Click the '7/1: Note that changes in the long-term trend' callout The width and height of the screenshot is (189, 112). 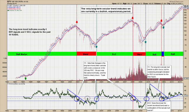point(95,70)
